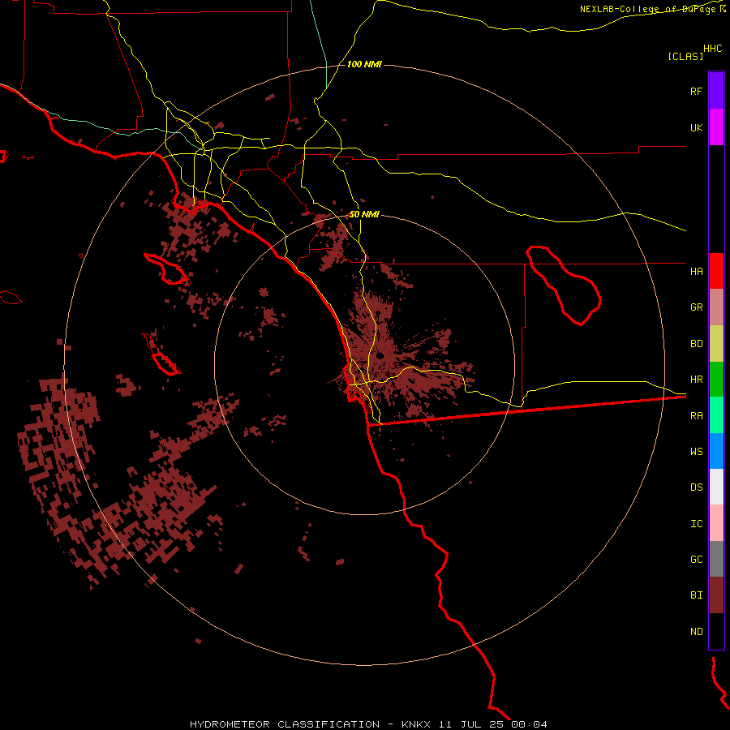Click the WS legend label
Image resolution: width=730 pixels, height=730 pixels.
click(x=696, y=451)
